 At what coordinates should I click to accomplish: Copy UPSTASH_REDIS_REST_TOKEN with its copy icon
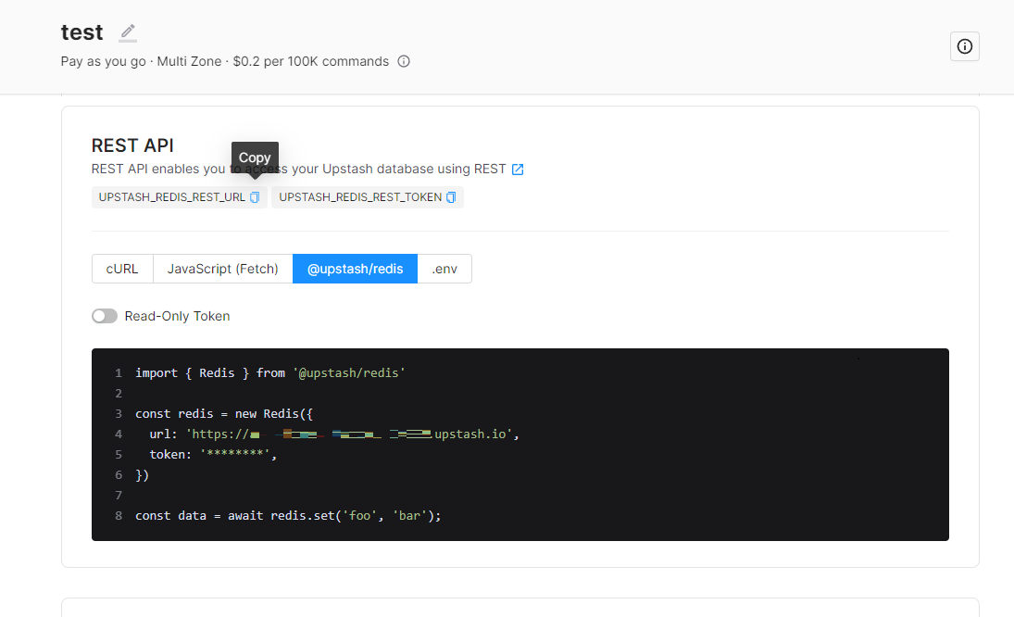(x=451, y=197)
